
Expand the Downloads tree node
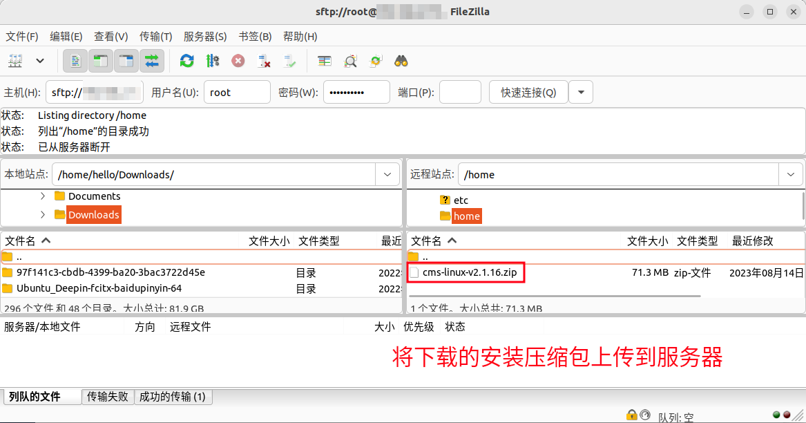(x=43, y=214)
